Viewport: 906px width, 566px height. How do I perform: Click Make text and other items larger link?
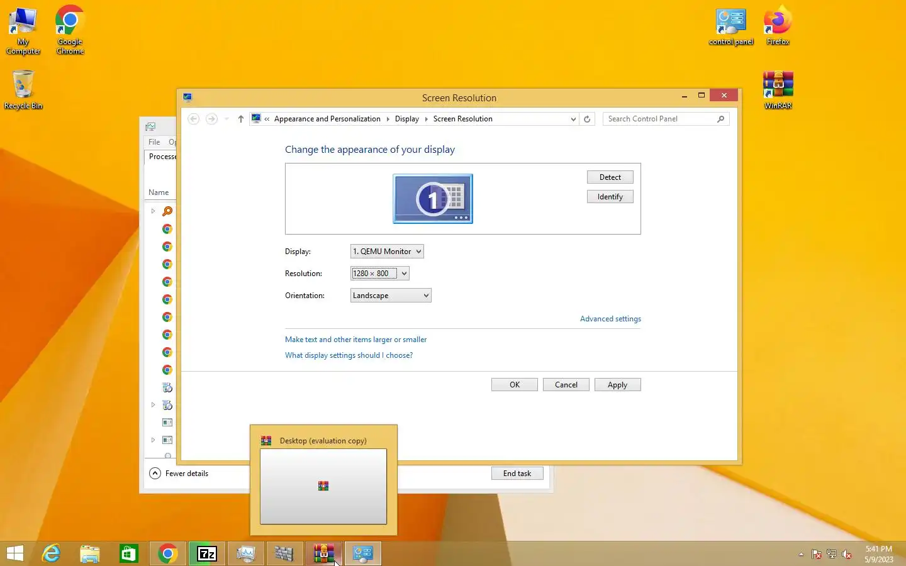355,340
